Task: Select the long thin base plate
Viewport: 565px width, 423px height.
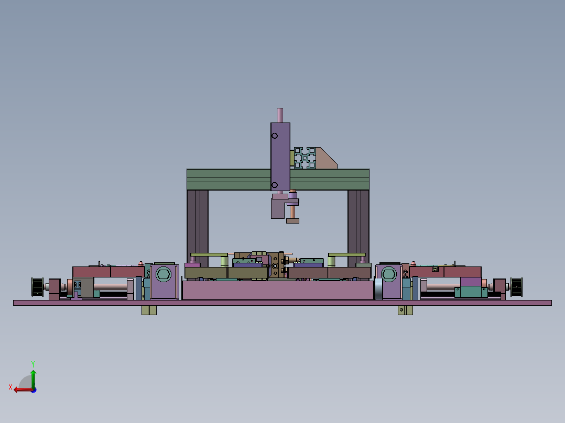Action: click(282, 303)
